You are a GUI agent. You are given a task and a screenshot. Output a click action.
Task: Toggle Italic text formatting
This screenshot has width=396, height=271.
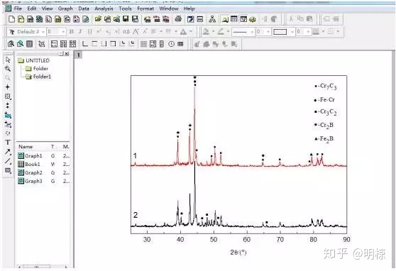pyautogui.click(x=80, y=32)
